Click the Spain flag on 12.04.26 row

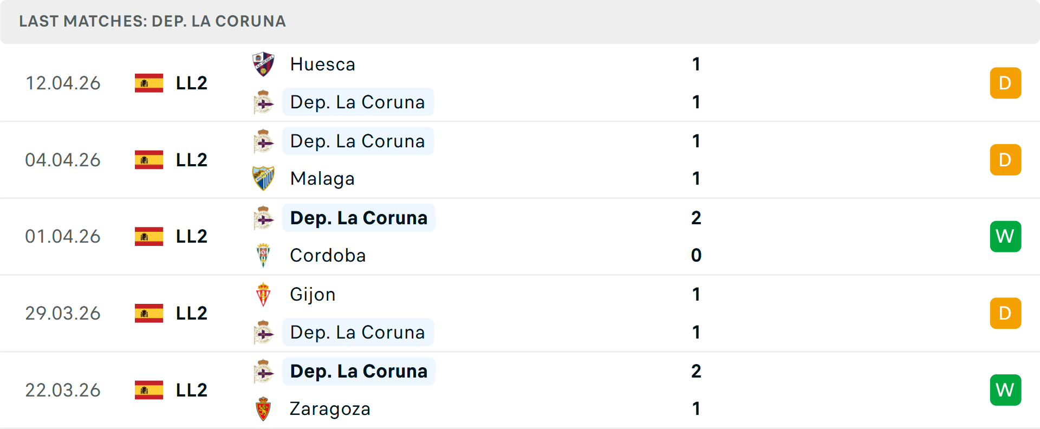pyautogui.click(x=149, y=83)
